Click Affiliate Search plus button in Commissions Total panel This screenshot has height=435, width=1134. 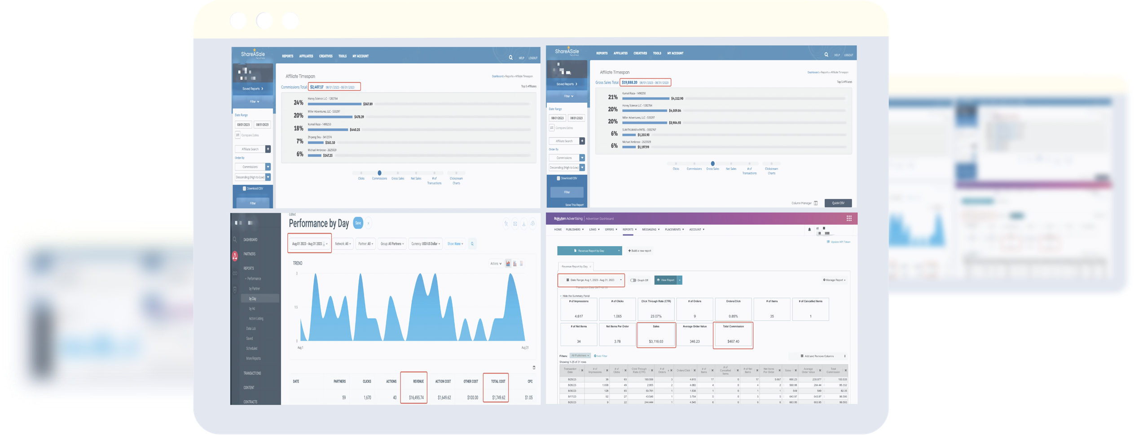tap(268, 149)
